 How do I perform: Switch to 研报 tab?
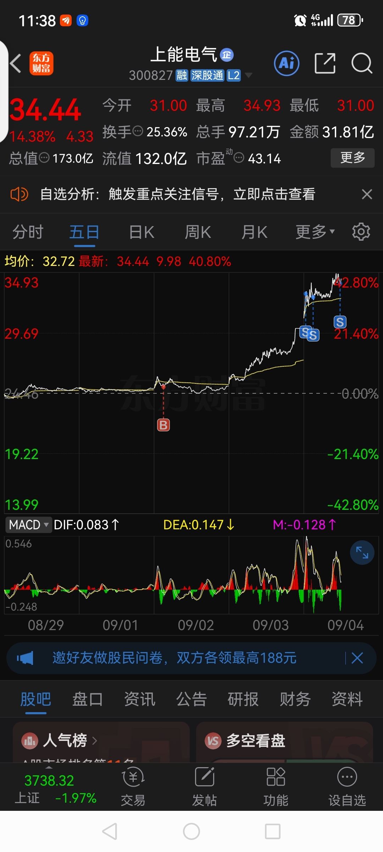point(243,699)
